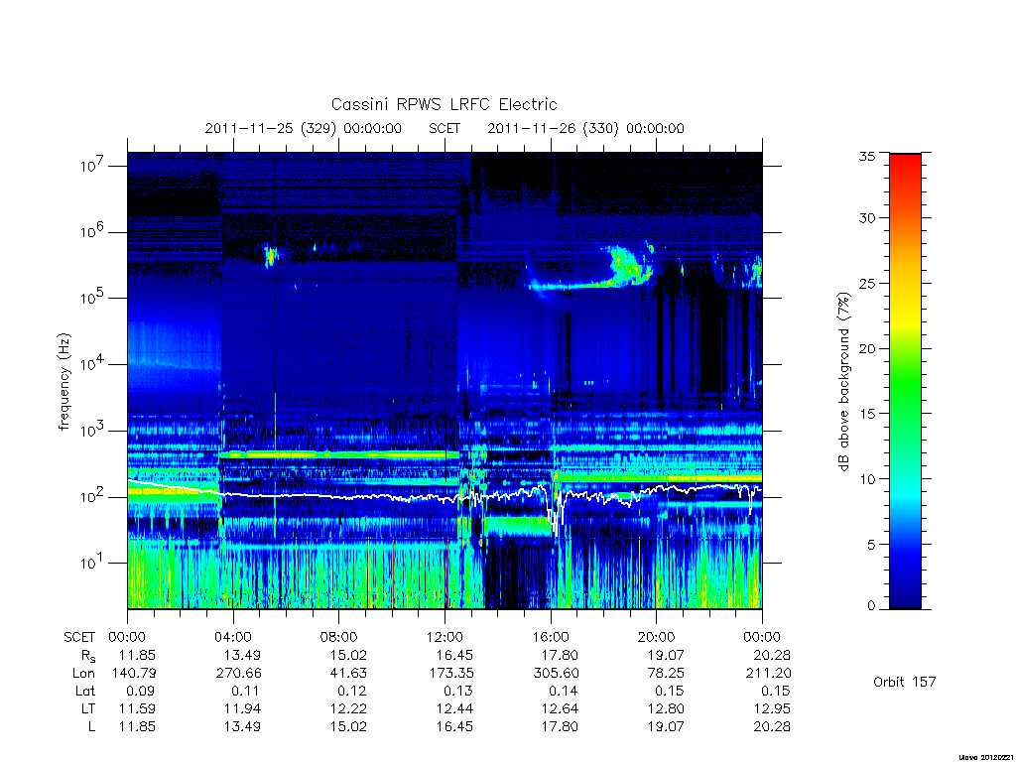
Task: Click the "20:00" time axis label
Action: (x=657, y=637)
